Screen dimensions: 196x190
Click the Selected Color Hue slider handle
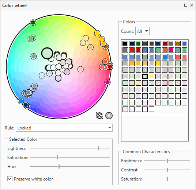click(x=59, y=166)
